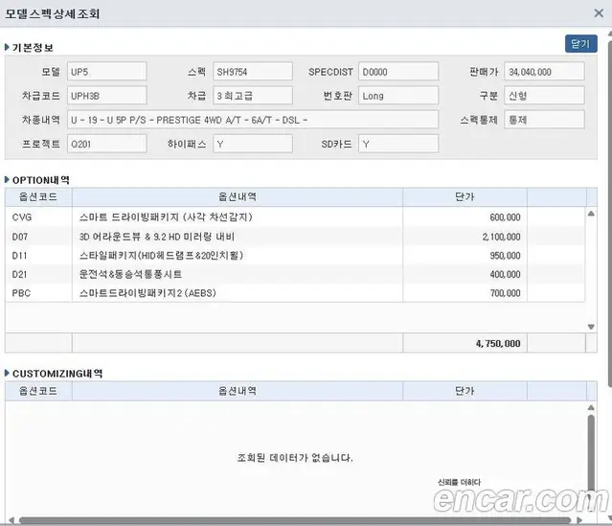Click the OPTION table scroll-up arrow
The height and width of the screenshot is (526, 612).
(x=591, y=214)
